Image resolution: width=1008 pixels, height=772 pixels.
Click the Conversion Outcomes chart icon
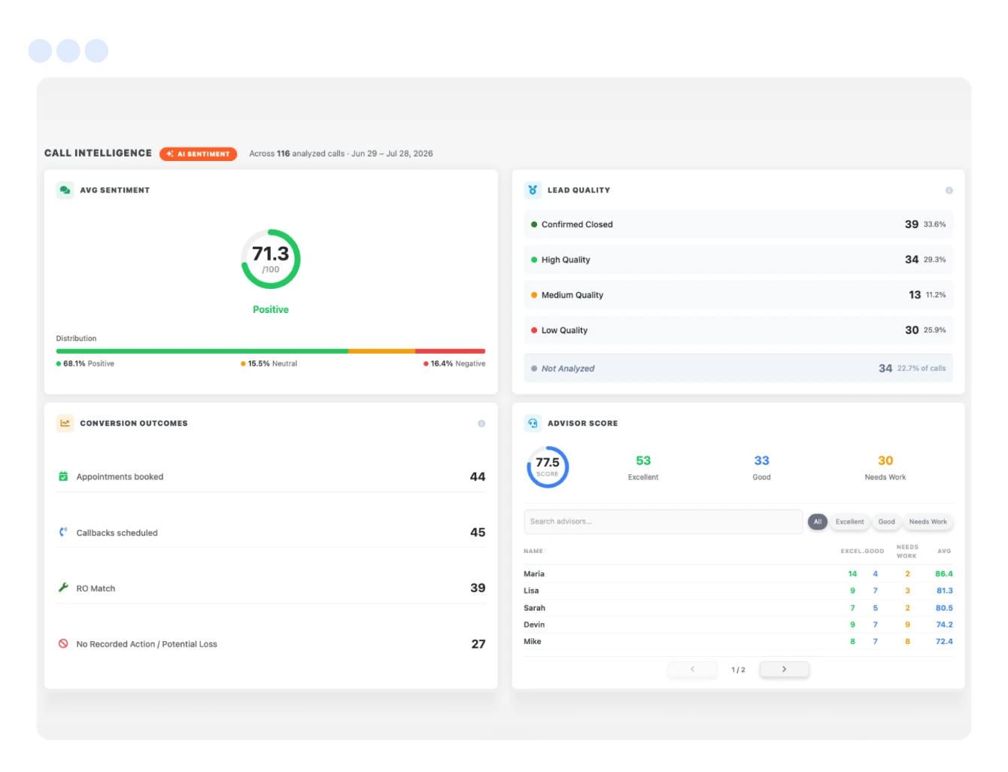(65, 424)
